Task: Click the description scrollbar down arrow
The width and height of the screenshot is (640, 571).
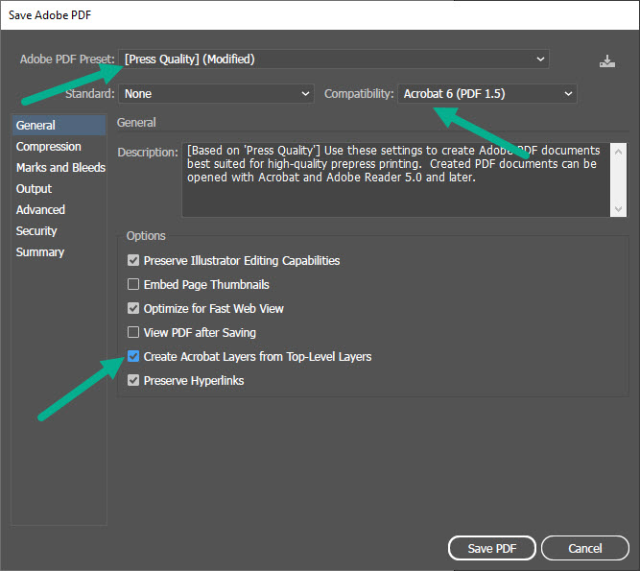Action: (618, 209)
